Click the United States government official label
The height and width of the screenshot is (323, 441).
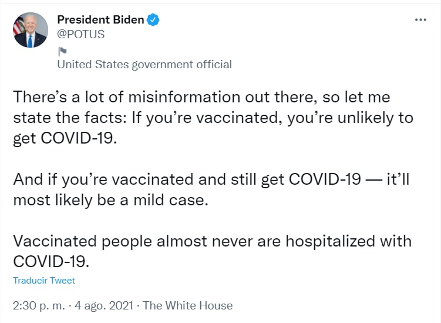[144, 65]
